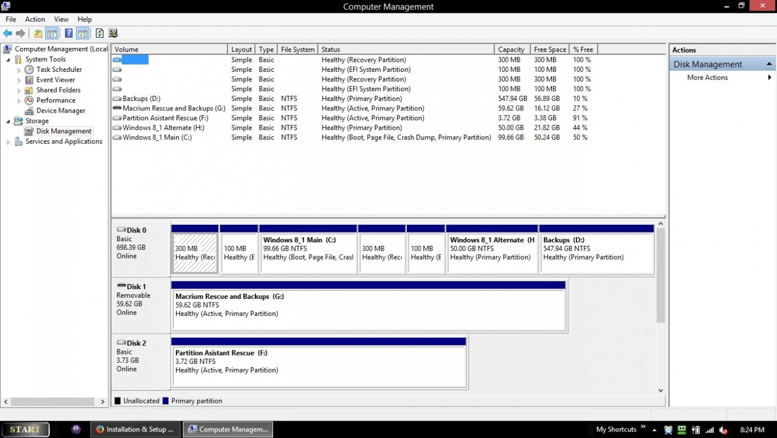Toggle Show/Hide Console Tree toolbar icon
This screenshot has height=438, width=777.
(51, 33)
